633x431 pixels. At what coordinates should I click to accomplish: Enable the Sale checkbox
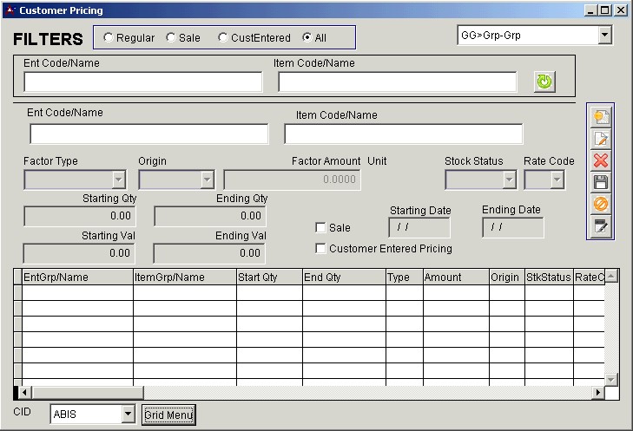point(321,227)
